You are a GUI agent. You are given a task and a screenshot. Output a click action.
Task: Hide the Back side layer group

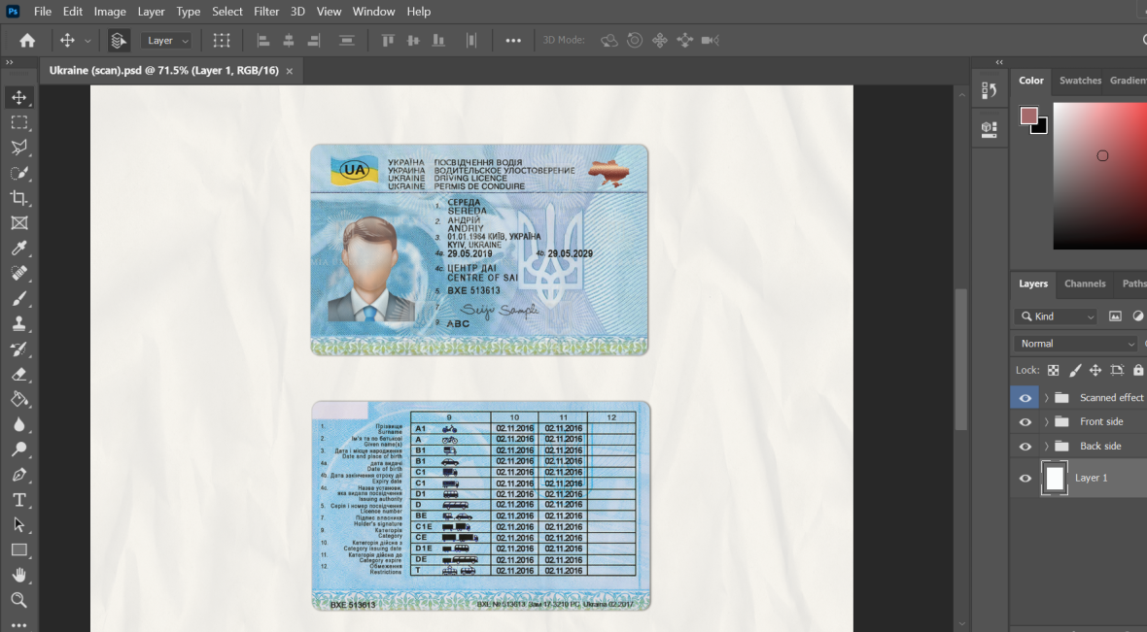(1025, 446)
